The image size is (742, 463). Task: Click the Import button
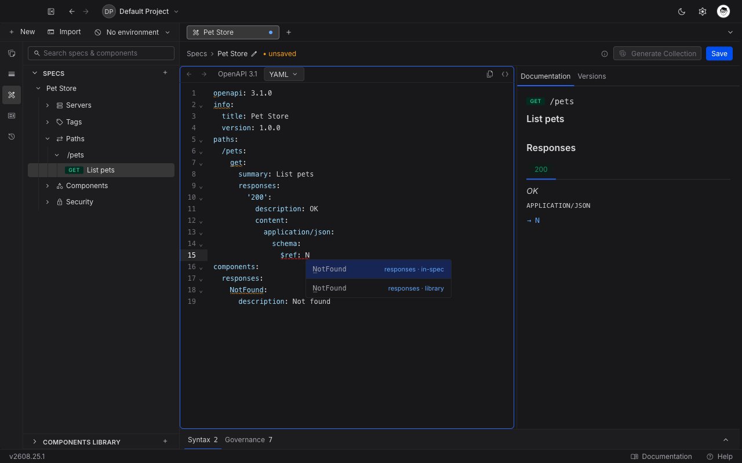tap(64, 32)
